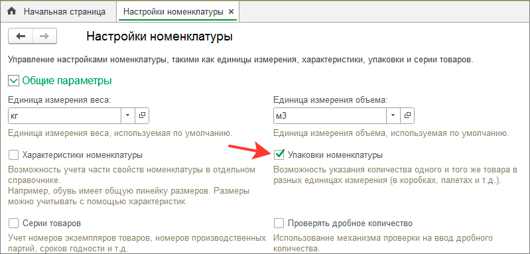This screenshot has width=530, height=254.
Task: Go forward with the right arrow button
Action: tap(44, 36)
